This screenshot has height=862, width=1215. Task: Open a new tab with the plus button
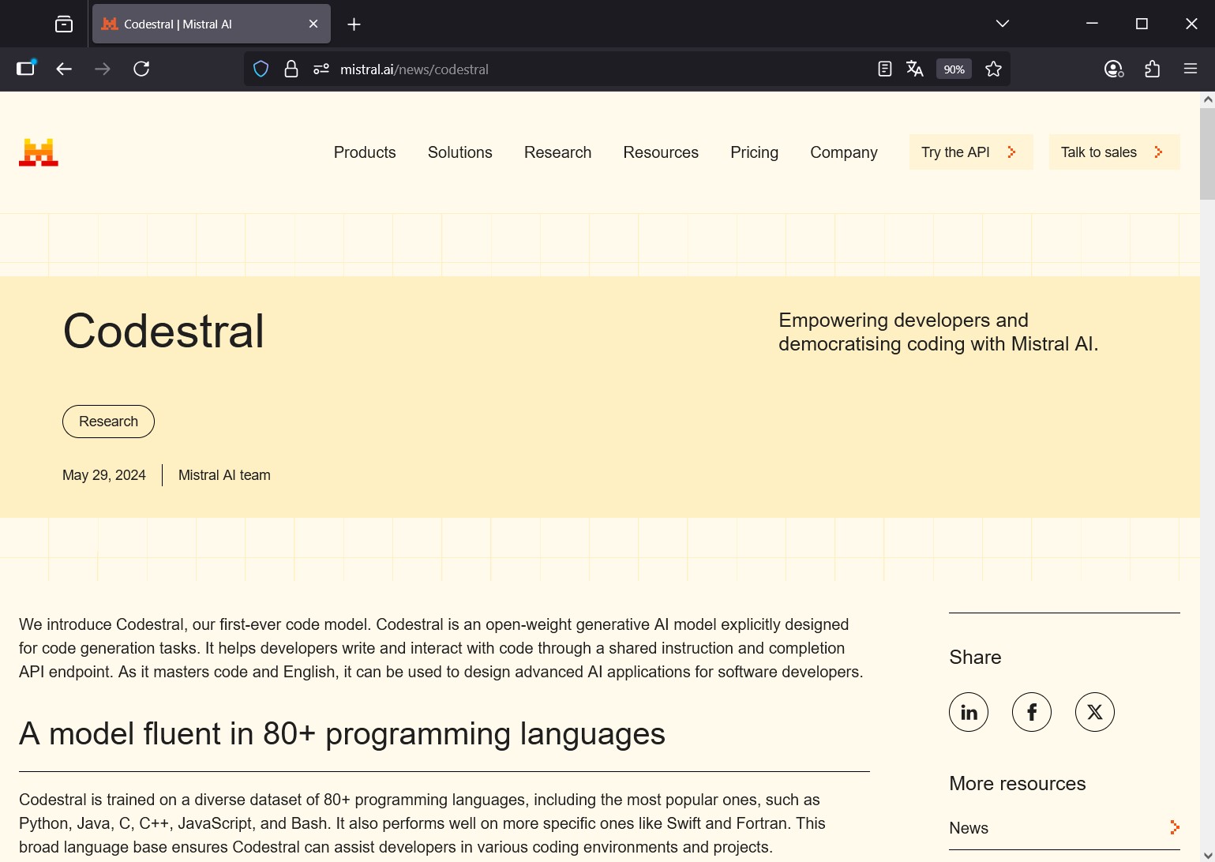[354, 24]
